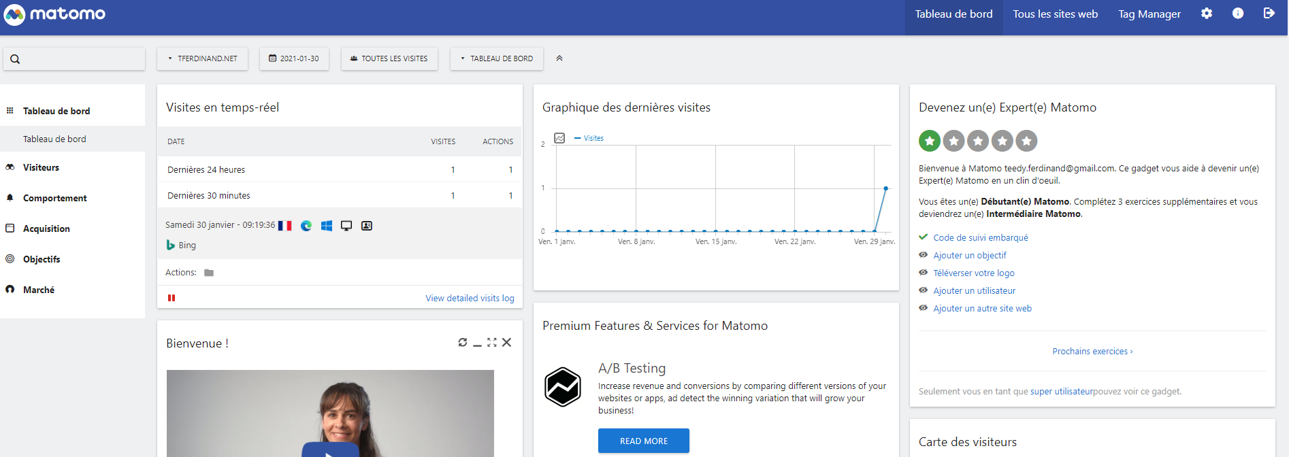The height and width of the screenshot is (457, 1289).
Task: Open the visitor profile icon
Action: point(367,226)
